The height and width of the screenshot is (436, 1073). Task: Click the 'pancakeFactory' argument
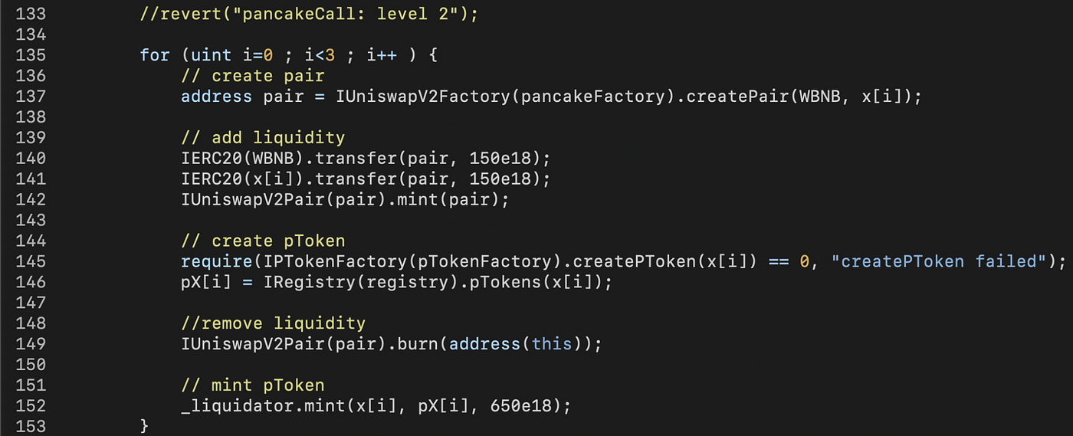pyautogui.click(x=592, y=97)
